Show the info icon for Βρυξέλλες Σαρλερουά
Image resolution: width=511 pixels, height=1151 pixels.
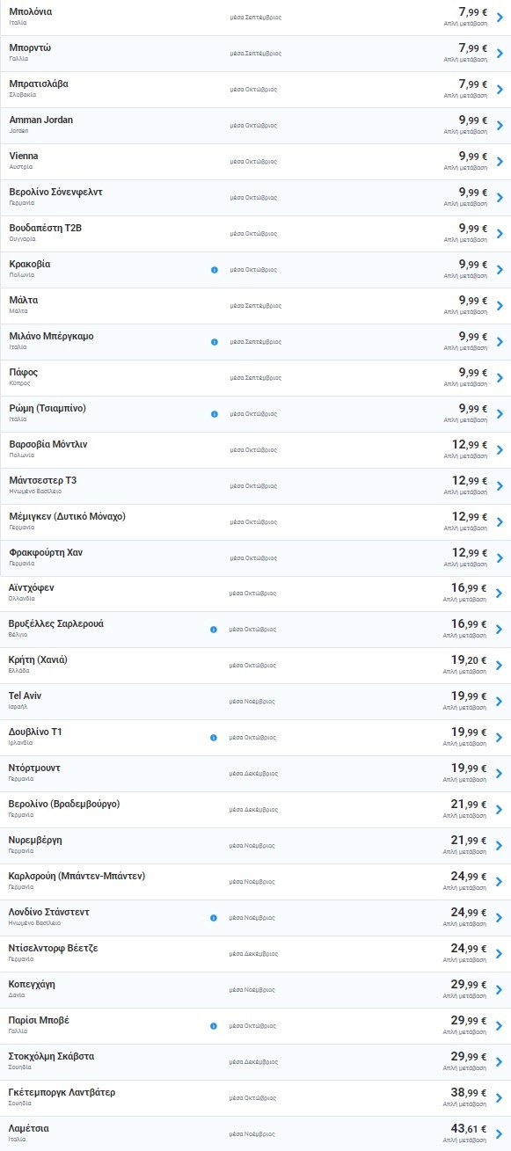point(214,630)
